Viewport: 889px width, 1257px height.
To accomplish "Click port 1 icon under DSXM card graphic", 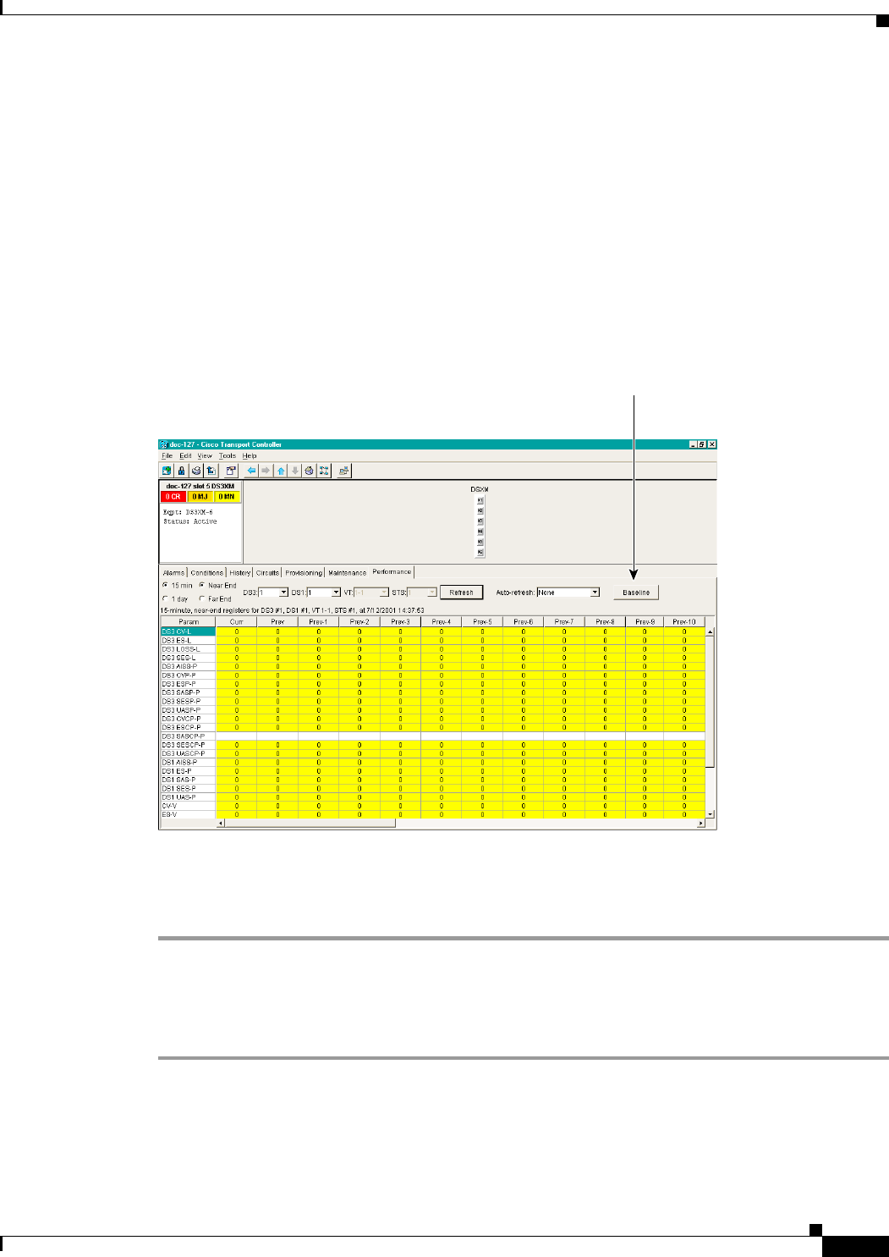I will point(480,500).
